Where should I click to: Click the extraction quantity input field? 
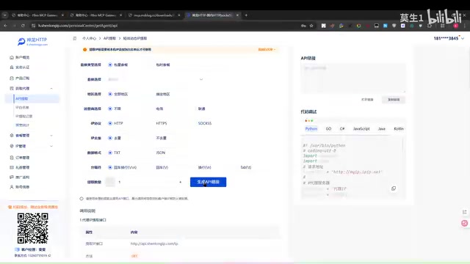coord(145,182)
